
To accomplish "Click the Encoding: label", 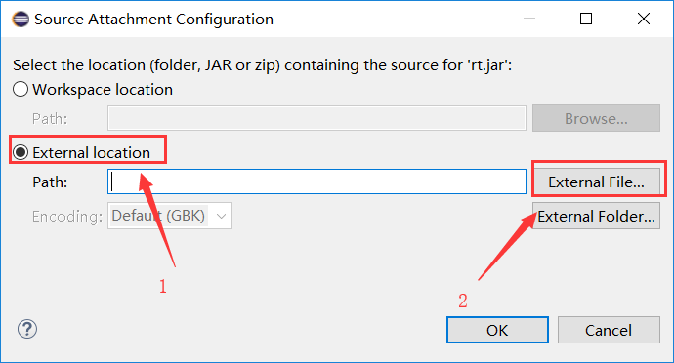I will click(x=67, y=216).
